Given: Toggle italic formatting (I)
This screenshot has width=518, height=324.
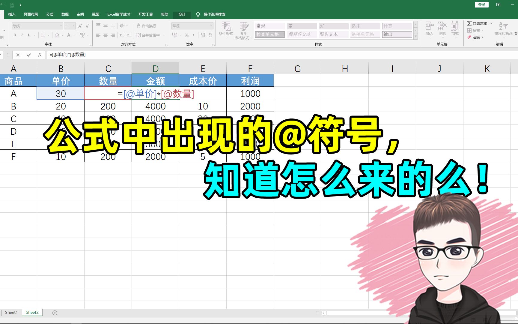Looking at the screenshot, I should click(x=22, y=35).
